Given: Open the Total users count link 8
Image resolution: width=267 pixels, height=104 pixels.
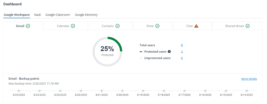Looking at the screenshot, I should click(182, 45).
